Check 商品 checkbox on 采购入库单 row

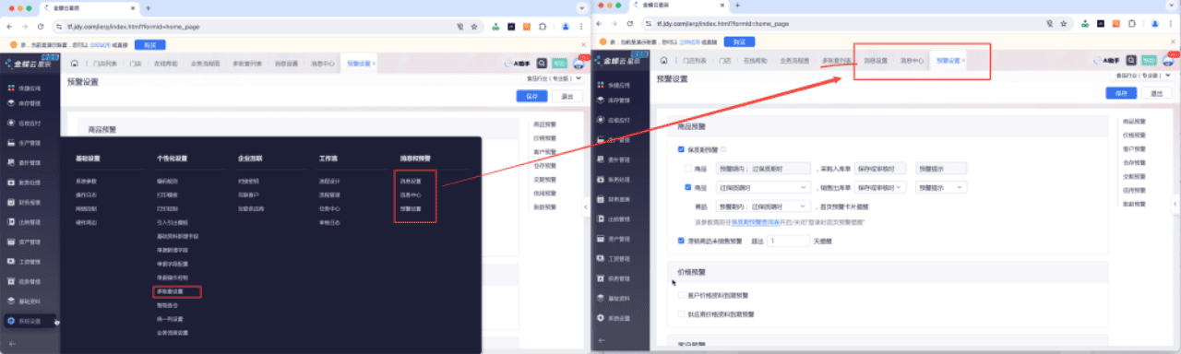688,169
